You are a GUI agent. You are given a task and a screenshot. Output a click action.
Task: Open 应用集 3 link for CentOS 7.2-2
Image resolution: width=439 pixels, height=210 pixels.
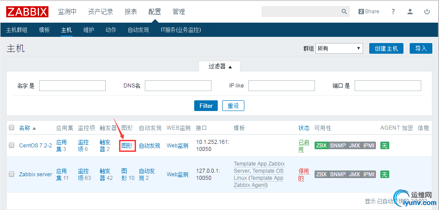tap(61, 146)
